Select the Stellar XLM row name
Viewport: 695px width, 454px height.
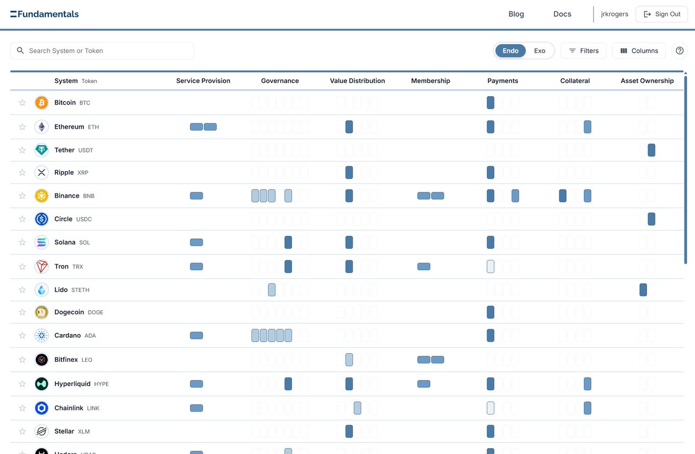72,431
